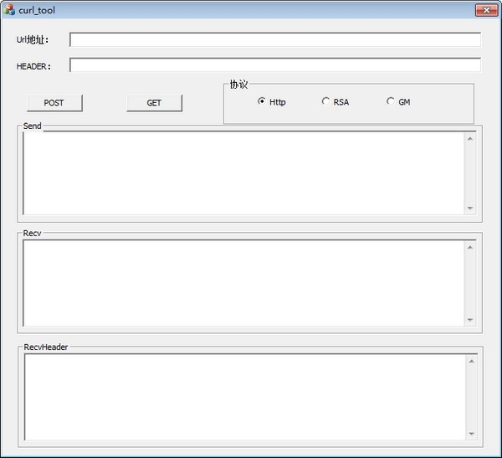Click the Send box scroll down arrow
Screen dimensions: 502x458
pyautogui.click(x=469, y=208)
